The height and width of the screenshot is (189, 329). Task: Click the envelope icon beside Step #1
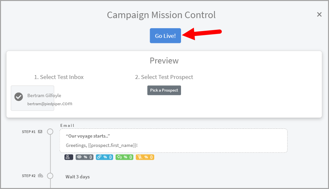tap(40, 132)
